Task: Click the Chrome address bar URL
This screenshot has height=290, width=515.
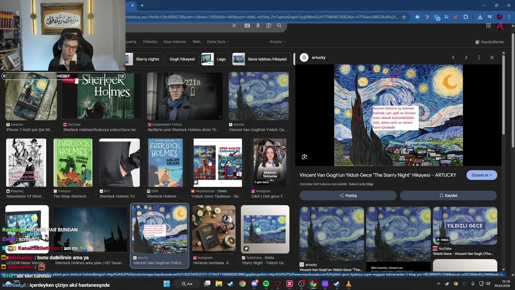Action: 262,17
